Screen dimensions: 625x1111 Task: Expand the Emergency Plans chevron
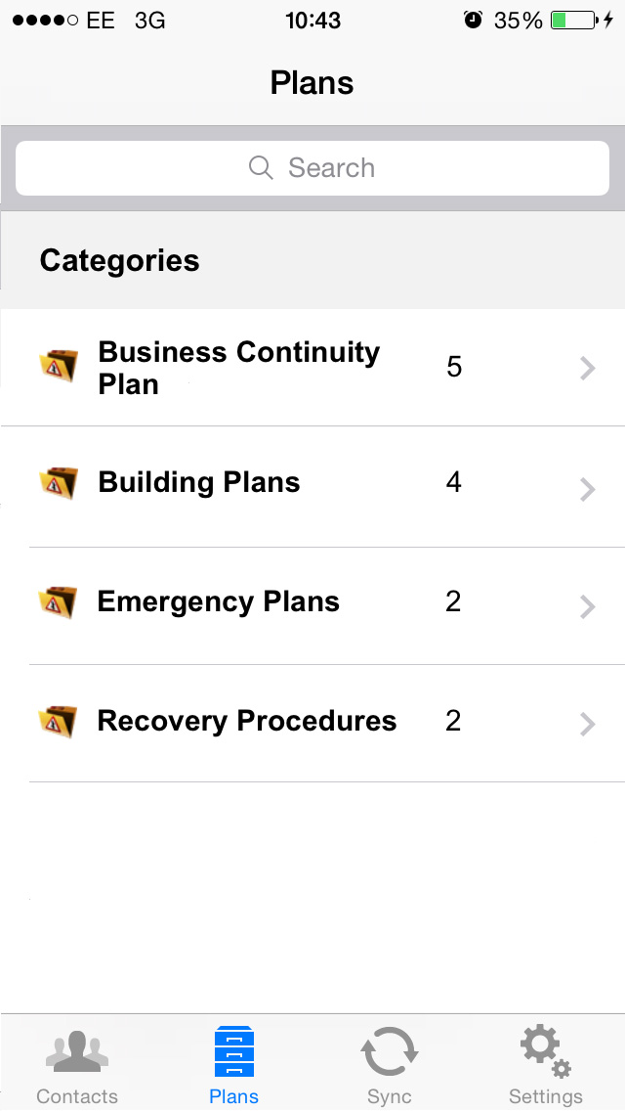click(x=588, y=606)
